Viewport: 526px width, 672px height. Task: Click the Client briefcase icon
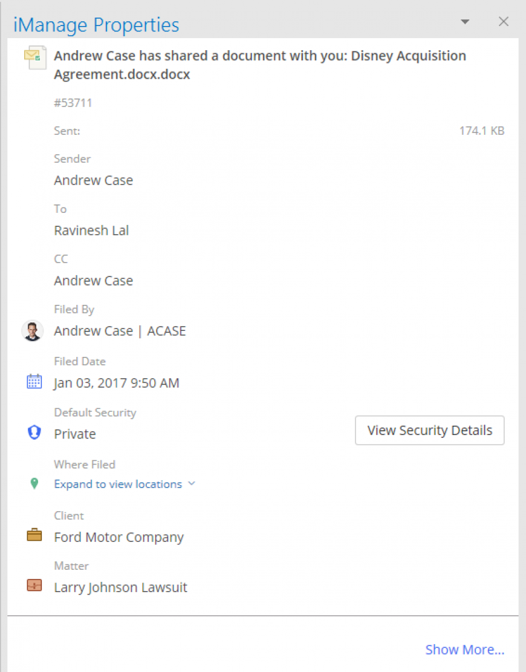34,535
